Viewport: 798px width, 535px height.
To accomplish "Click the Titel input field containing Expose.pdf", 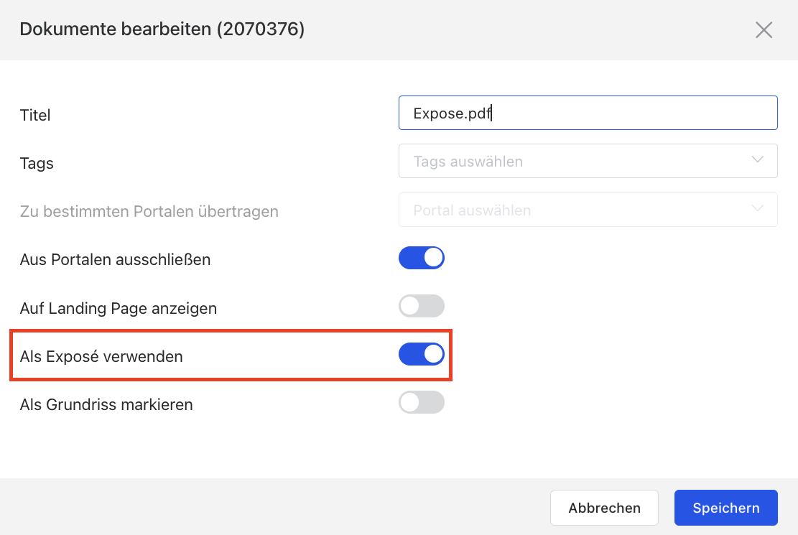I will 588,113.
